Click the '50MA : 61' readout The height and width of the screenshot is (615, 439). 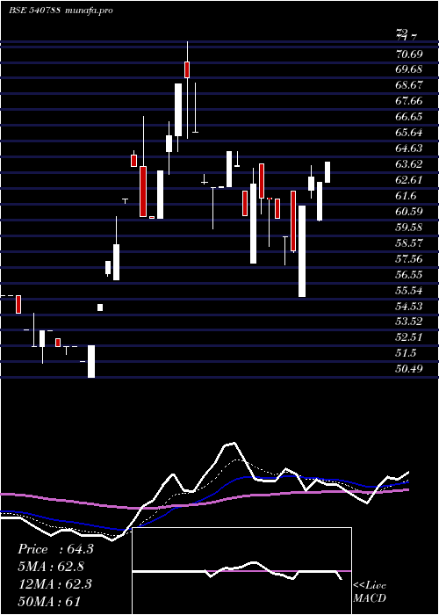[49, 601]
